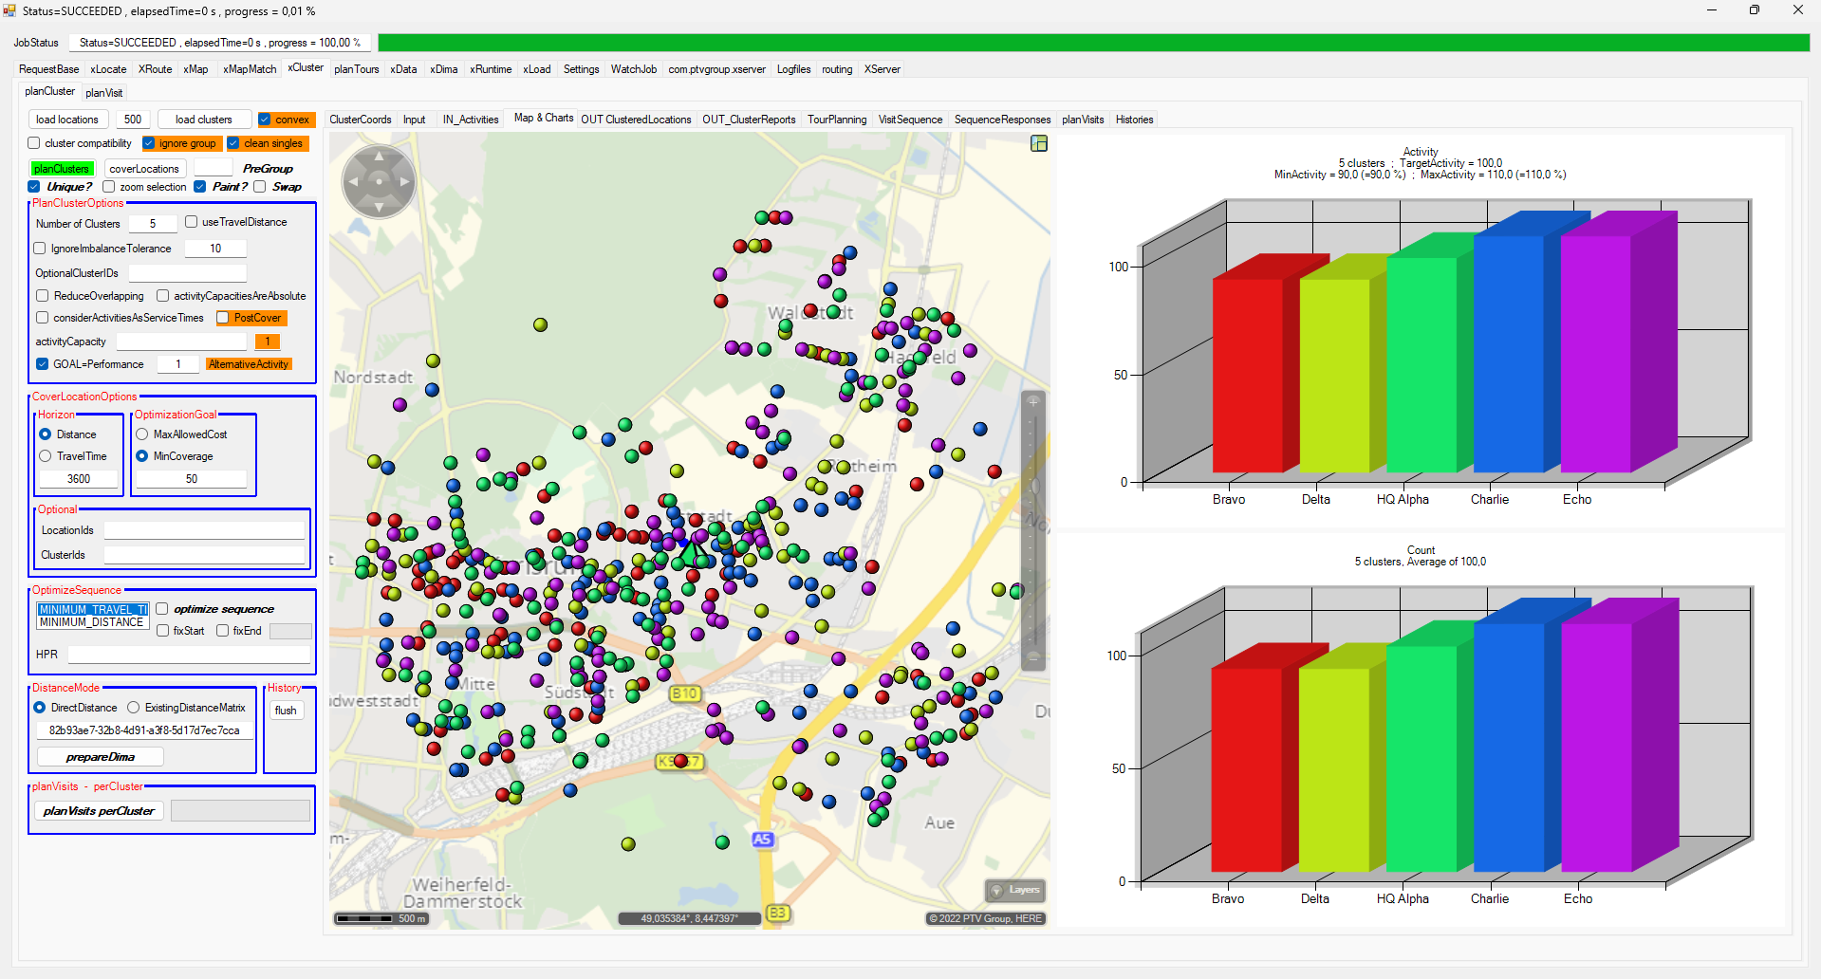The width and height of the screenshot is (1821, 979).
Task: Select MINIMUM_DISTANCE in the sequence list
Action: [92, 622]
